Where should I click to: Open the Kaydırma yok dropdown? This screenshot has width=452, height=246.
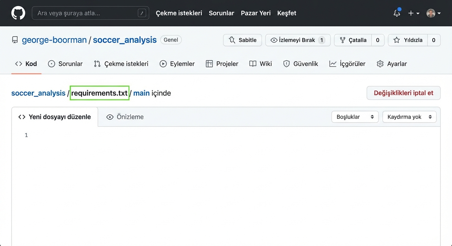tap(409, 117)
